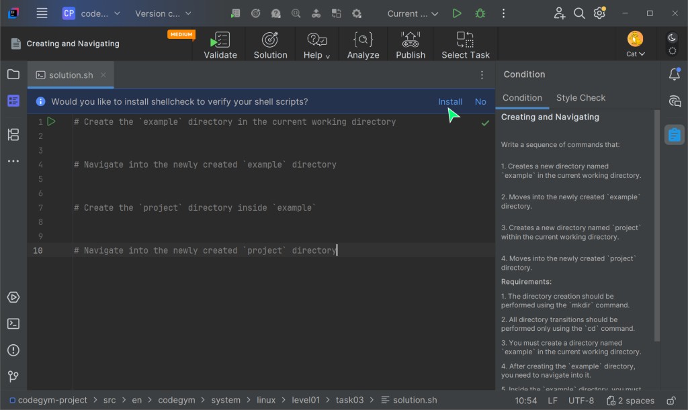Click the Validate task icon

[220, 40]
